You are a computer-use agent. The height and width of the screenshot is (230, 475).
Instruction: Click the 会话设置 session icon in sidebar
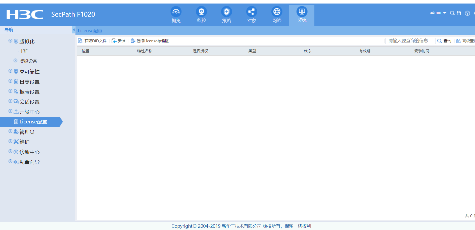pyautogui.click(x=16, y=101)
